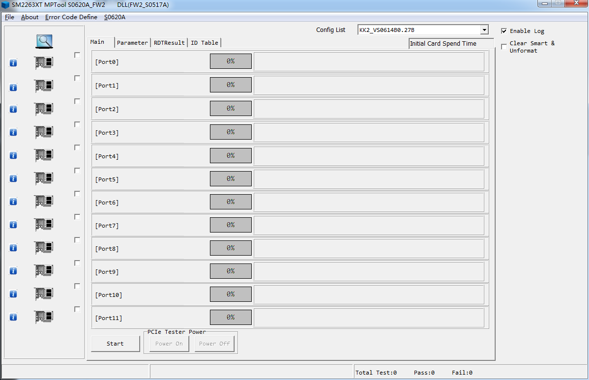The height and width of the screenshot is (380, 589).
Task: Open the RDTResult tab
Action: coord(169,43)
